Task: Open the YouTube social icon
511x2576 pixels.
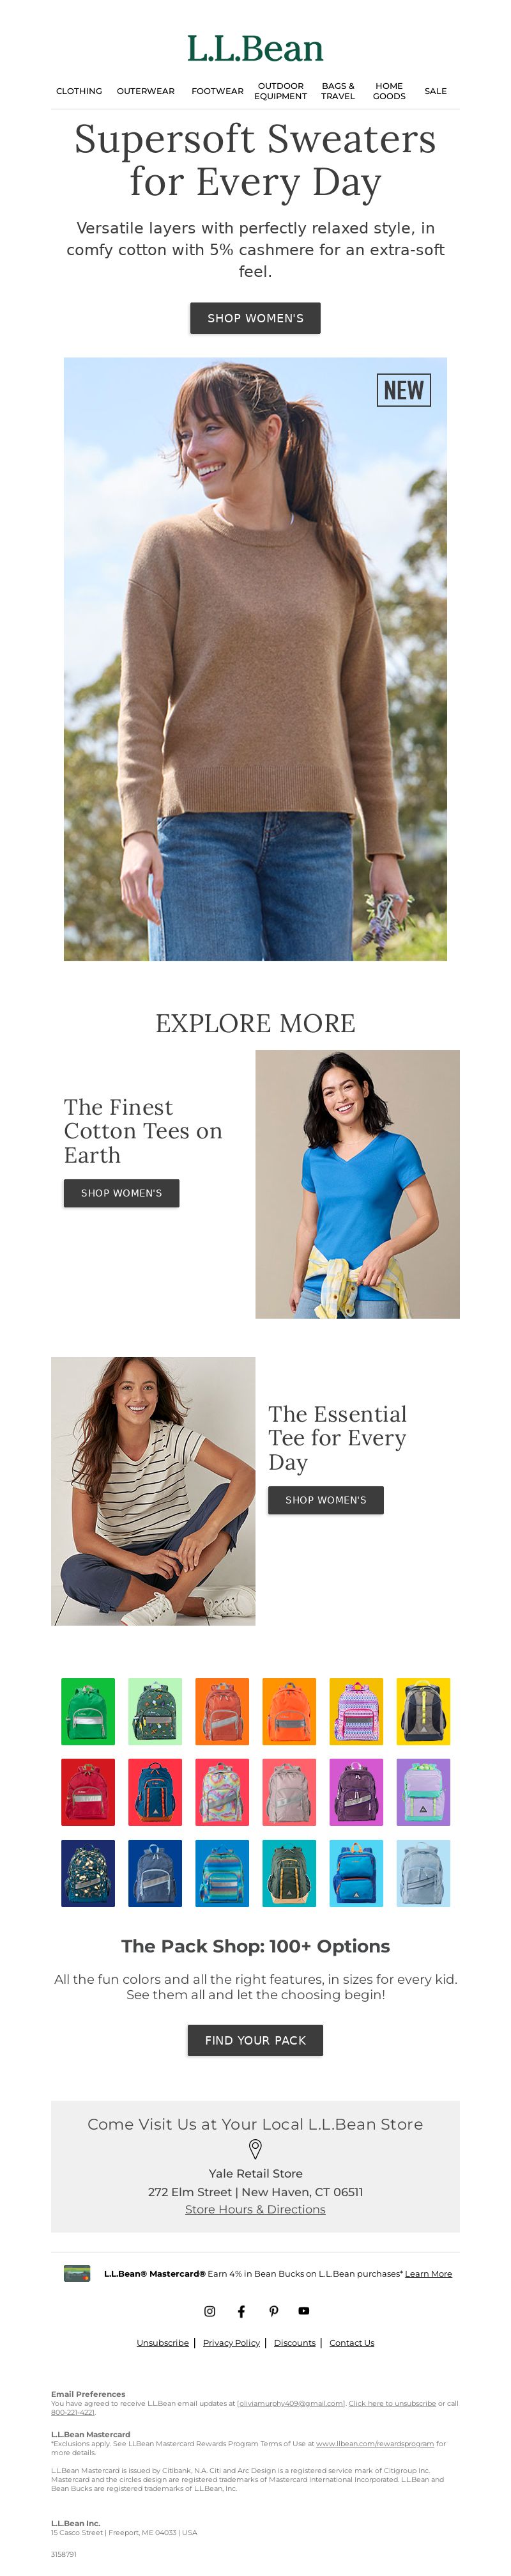Action: (303, 2311)
